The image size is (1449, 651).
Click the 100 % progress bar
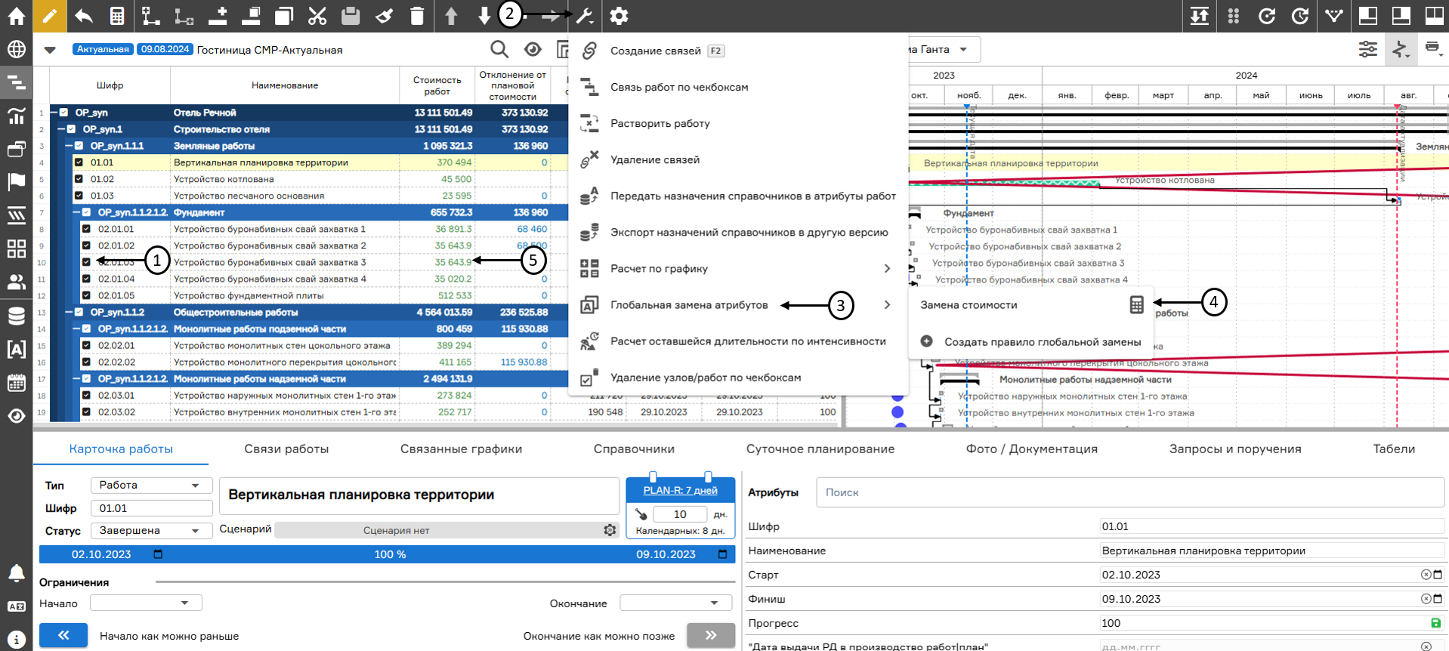pyautogui.click(x=387, y=554)
